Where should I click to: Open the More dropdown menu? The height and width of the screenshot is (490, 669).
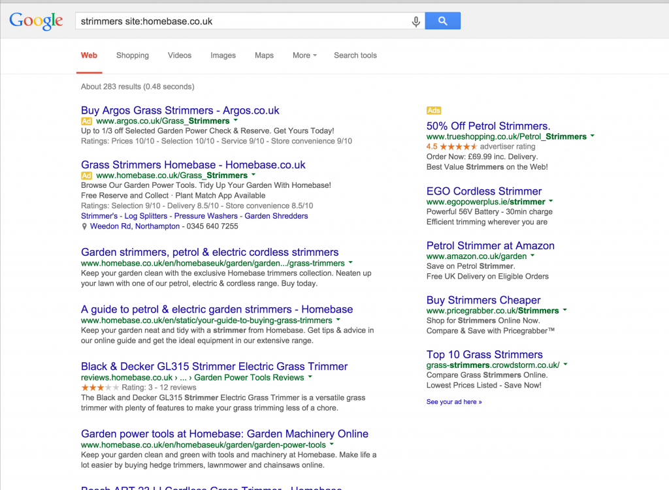point(304,55)
